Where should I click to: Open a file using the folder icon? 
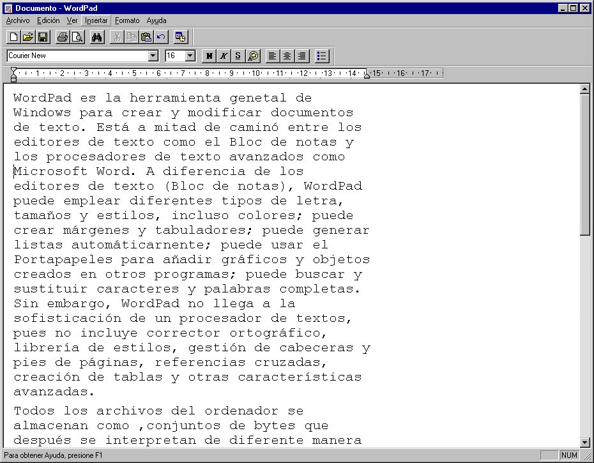(28, 37)
